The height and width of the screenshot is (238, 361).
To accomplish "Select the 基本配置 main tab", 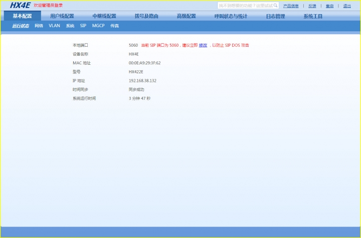I will click(23, 16).
